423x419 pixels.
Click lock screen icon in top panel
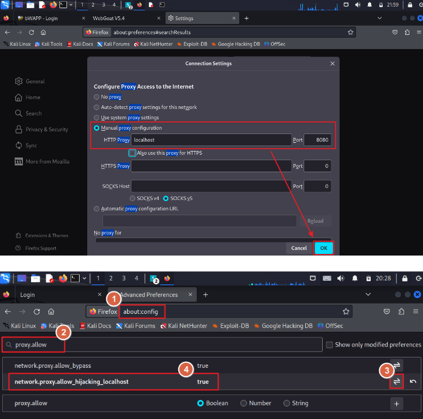[x=410, y=5]
